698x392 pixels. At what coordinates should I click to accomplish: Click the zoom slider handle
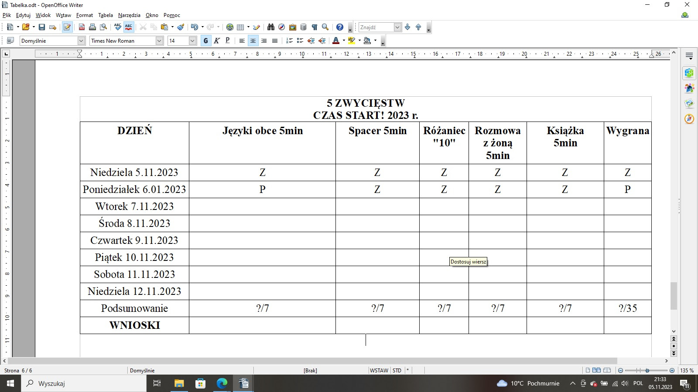coord(647,371)
